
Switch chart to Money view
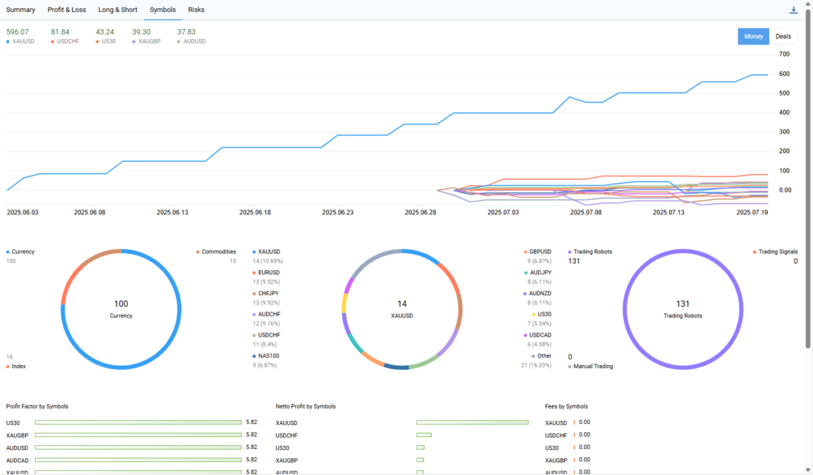click(x=753, y=36)
